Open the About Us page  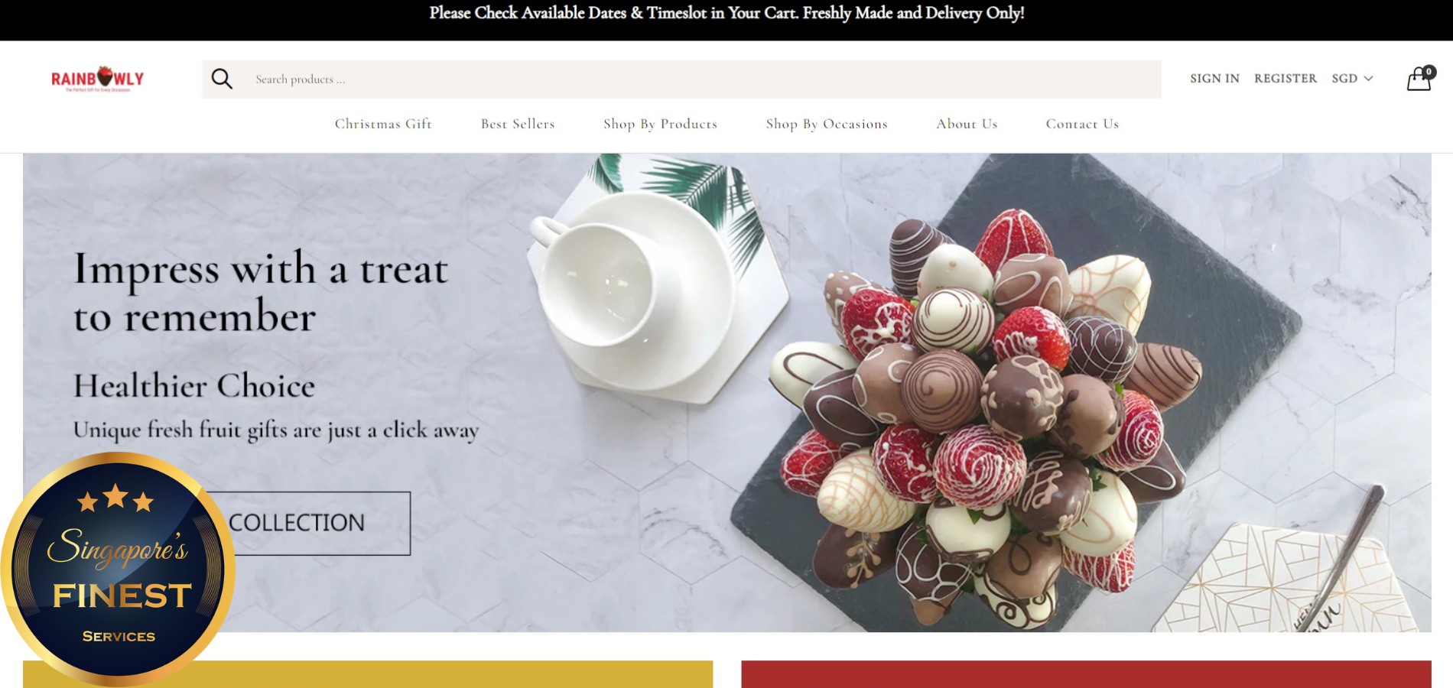pyautogui.click(x=967, y=124)
